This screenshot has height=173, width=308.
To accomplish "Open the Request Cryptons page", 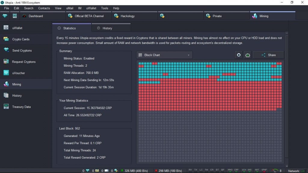I will (x=26, y=62).
